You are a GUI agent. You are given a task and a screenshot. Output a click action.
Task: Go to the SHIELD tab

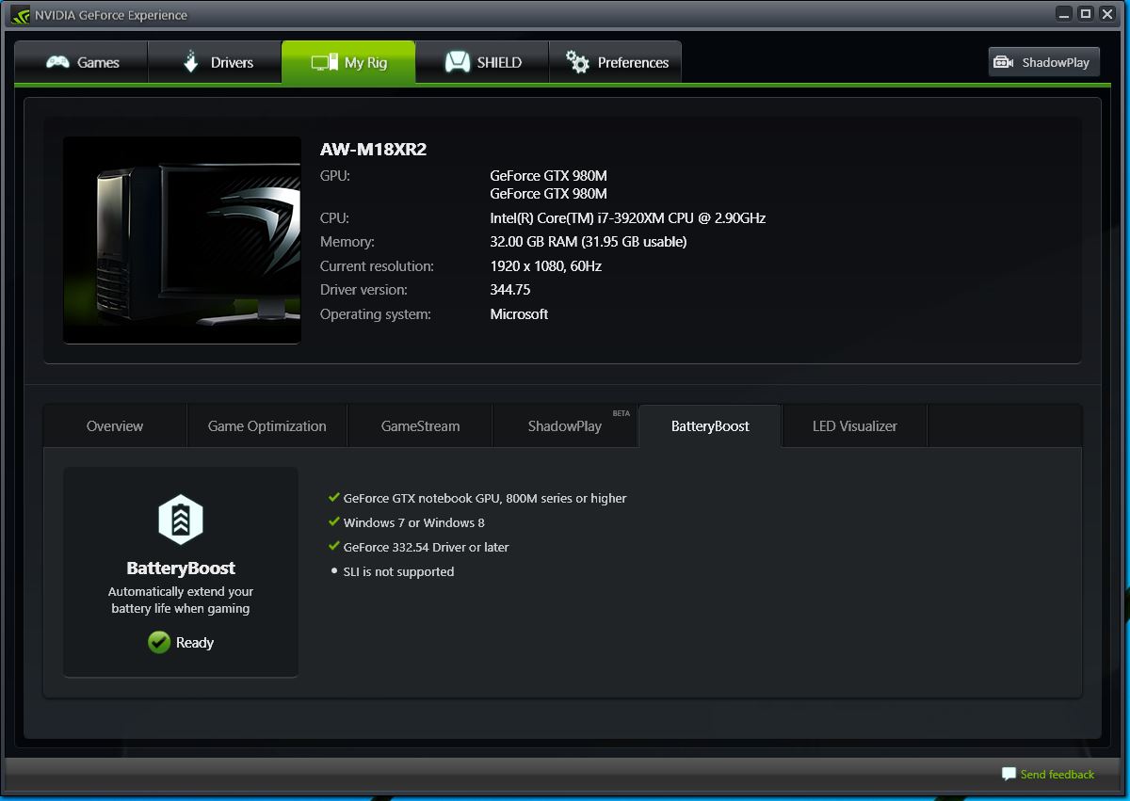482,62
